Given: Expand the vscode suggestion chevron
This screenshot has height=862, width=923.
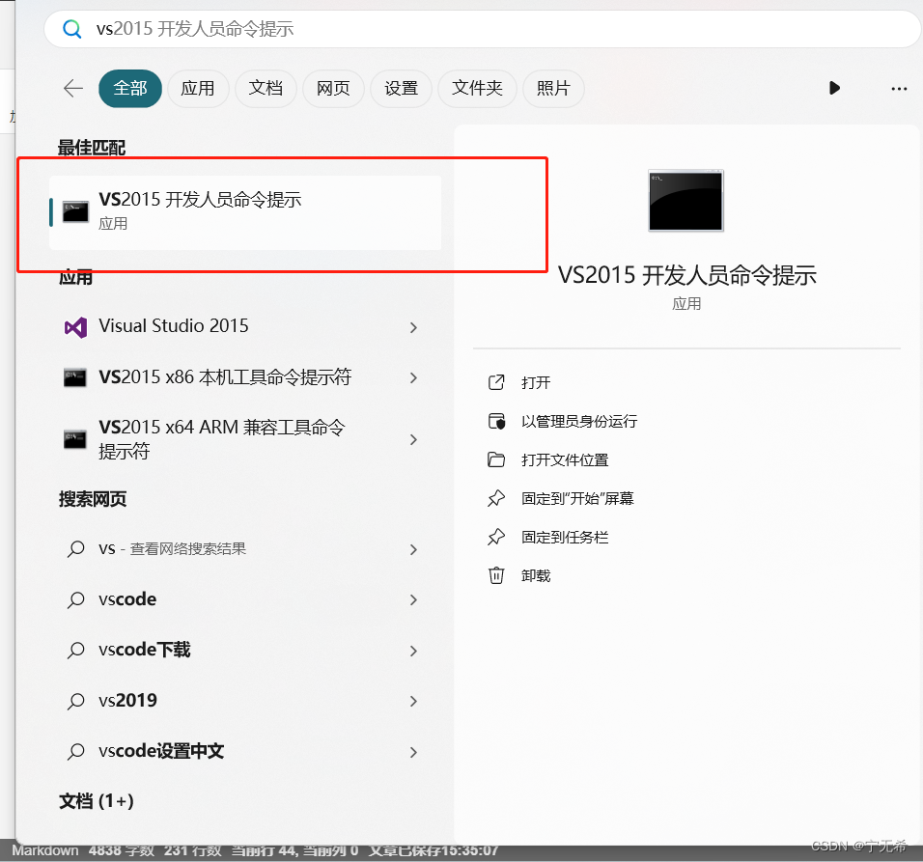Looking at the screenshot, I should pos(414,600).
